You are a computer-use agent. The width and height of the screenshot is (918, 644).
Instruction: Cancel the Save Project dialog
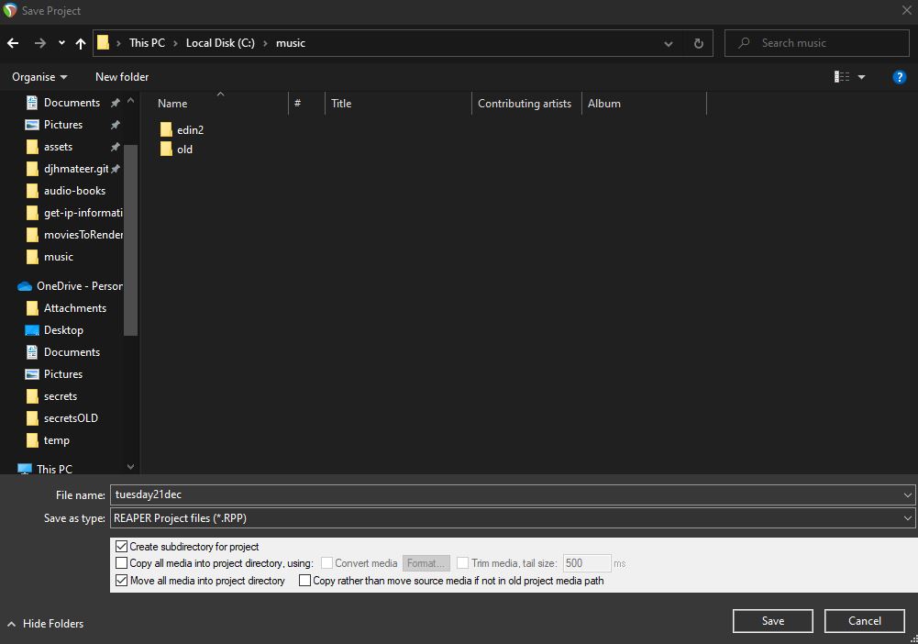864,621
